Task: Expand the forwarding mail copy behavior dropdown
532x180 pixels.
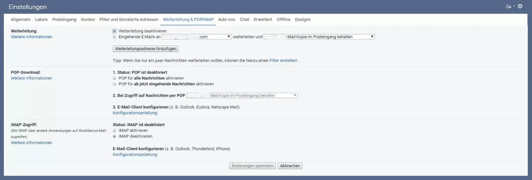Action: click(319, 37)
